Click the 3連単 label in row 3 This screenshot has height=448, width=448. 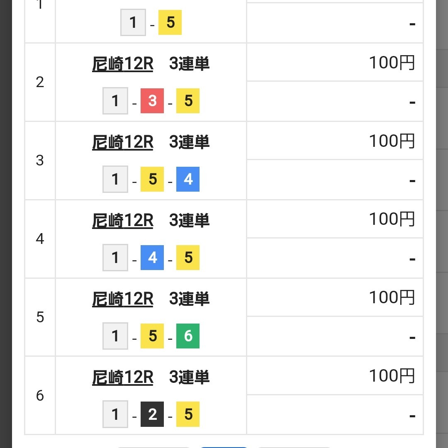click(x=189, y=142)
